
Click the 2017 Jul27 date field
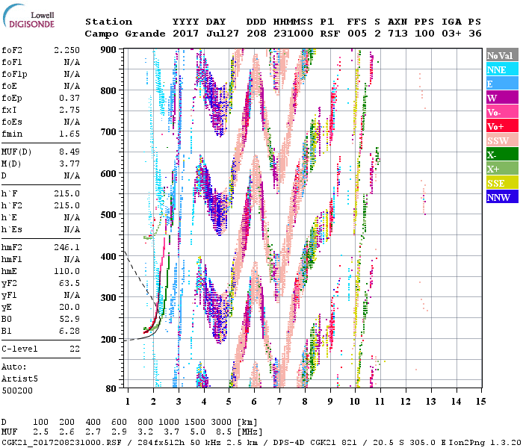(203, 34)
